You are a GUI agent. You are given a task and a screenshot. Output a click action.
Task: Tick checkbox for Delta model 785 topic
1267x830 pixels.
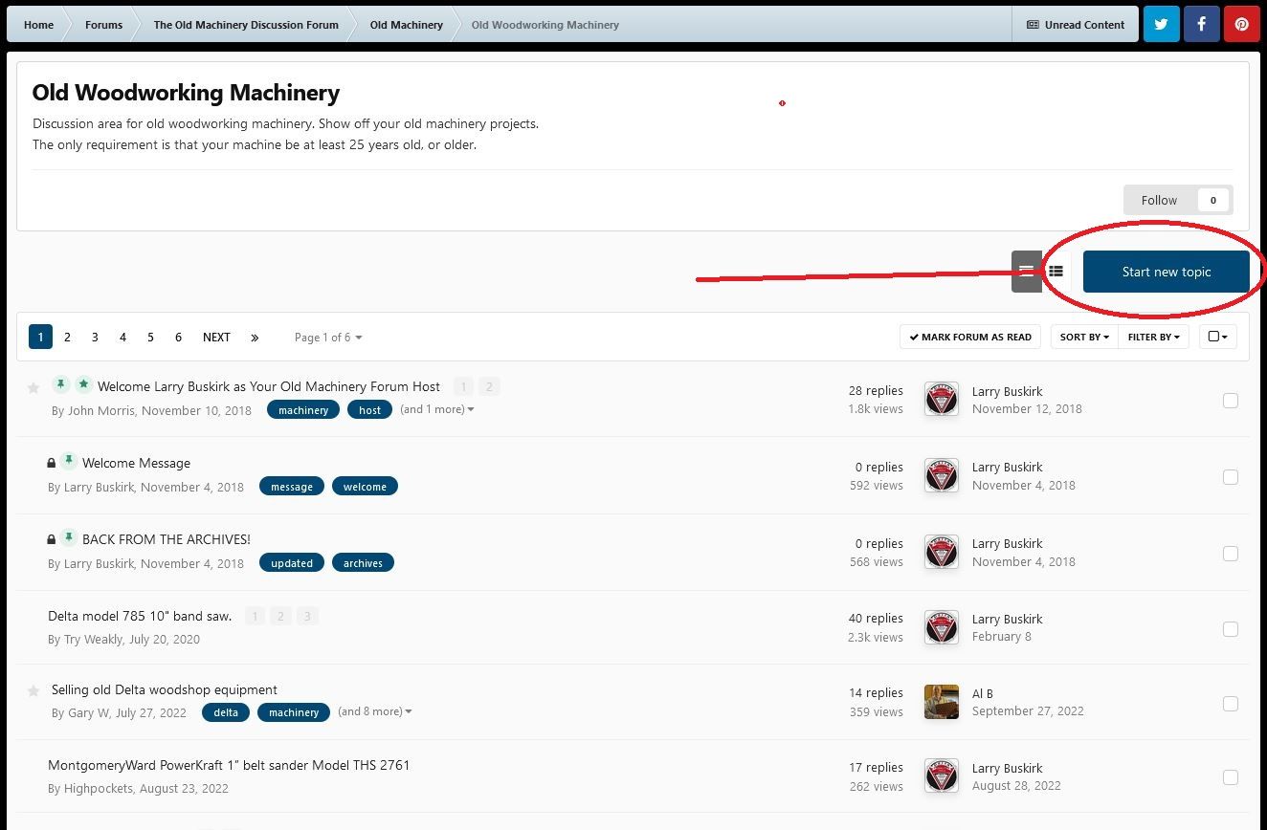click(x=1231, y=629)
